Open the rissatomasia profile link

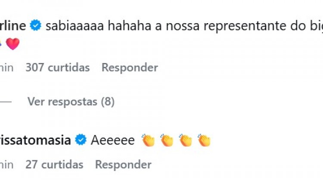[35, 140]
